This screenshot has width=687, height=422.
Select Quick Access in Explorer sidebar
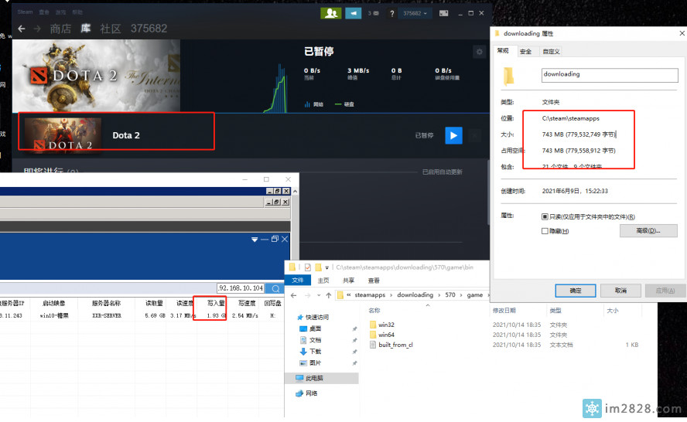tap(313, 318)
